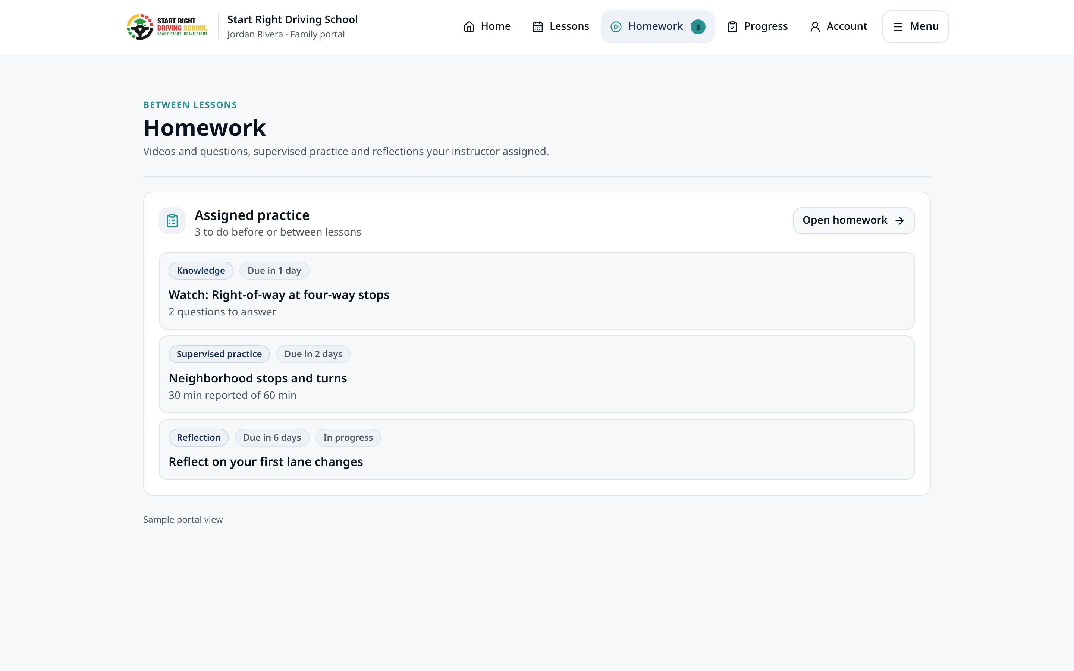Click the Start Right Driving School logo
This screenshot has height=671, width=1074.
(x=167, y=26)
